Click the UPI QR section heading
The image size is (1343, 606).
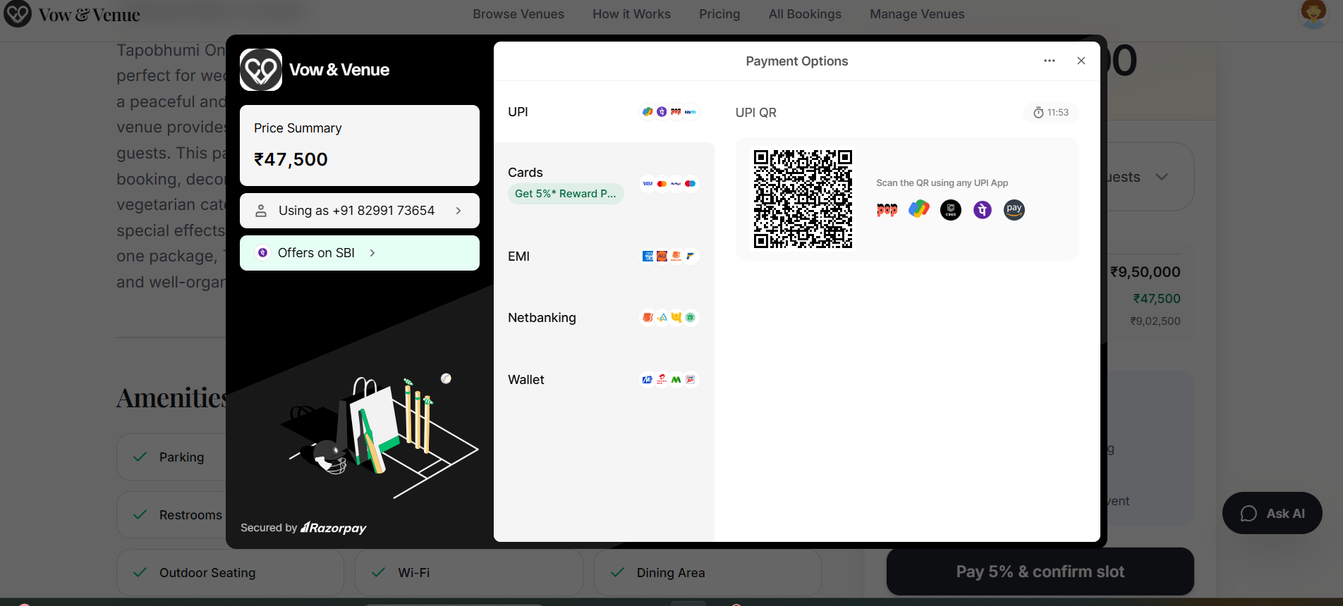(x=756, y=113)
